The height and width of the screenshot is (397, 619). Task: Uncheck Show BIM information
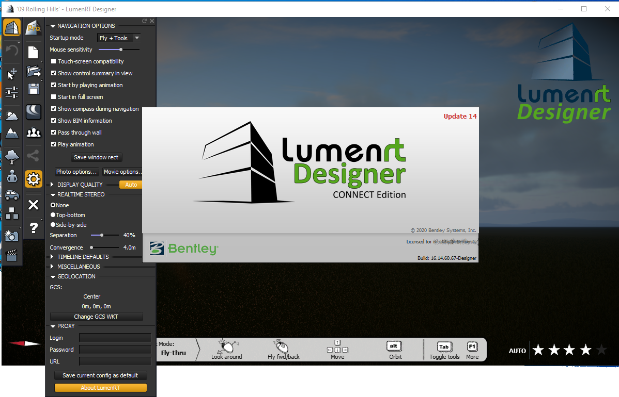tap(53, 121)
